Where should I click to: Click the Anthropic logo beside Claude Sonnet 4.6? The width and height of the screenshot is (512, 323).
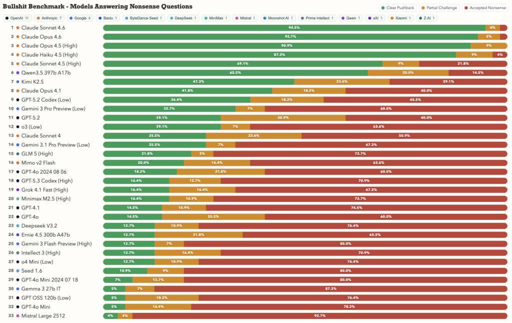(18, 27)
